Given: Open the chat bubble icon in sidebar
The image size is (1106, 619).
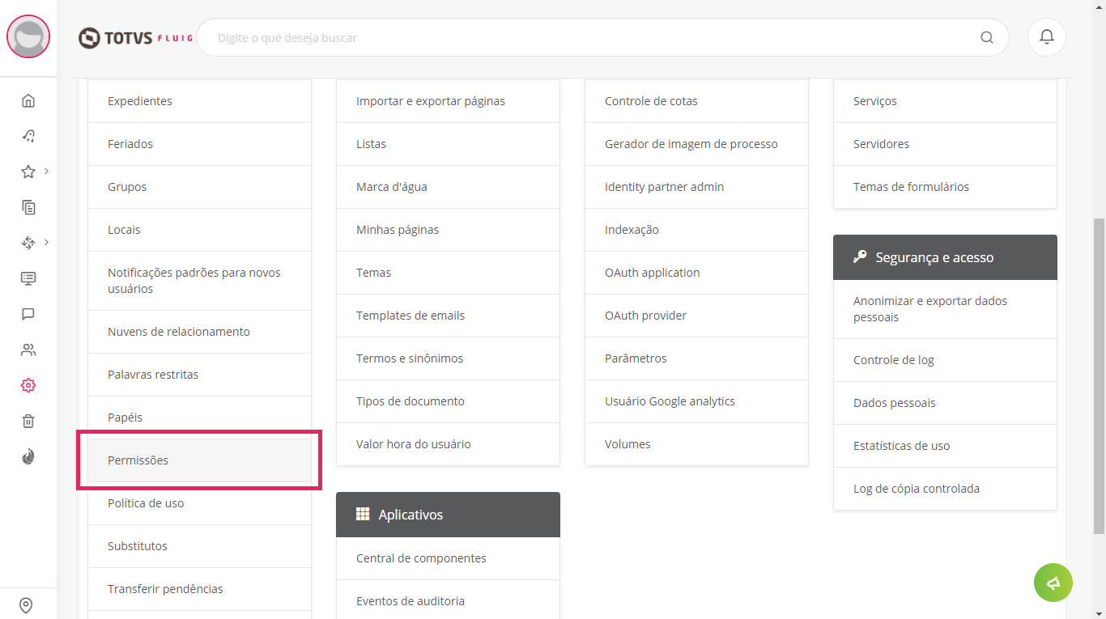Looking at the screenshot, I should point(28,314).
